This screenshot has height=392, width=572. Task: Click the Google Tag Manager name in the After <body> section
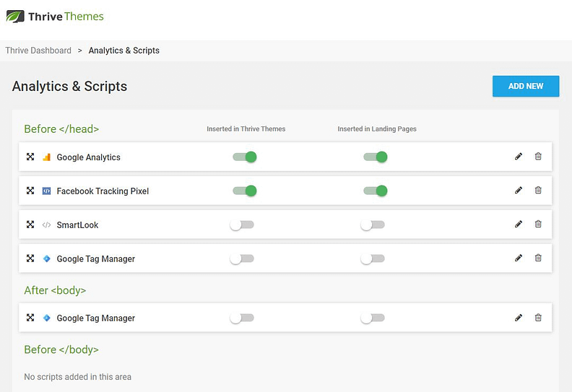[x=95, y=318]
